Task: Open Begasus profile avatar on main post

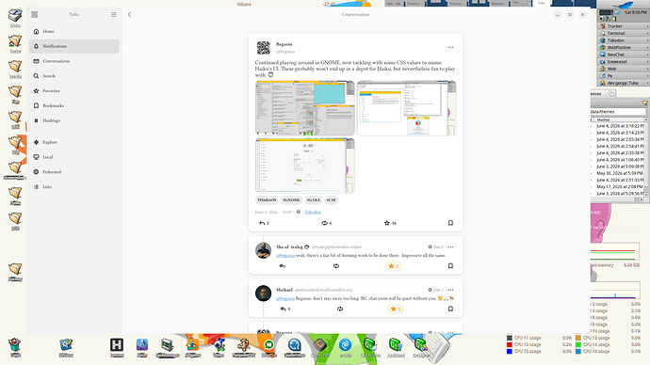Action: [x=263, y=48]
